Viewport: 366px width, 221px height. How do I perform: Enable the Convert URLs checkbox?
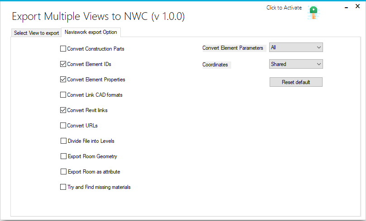63,126
